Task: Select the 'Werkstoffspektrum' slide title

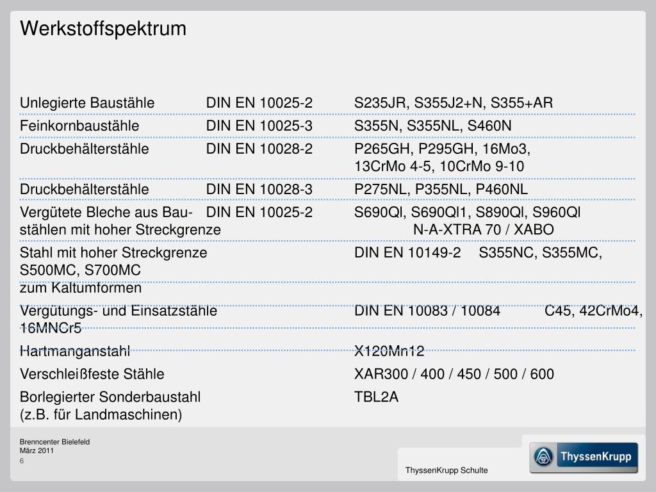Action: tap(103, 29)
